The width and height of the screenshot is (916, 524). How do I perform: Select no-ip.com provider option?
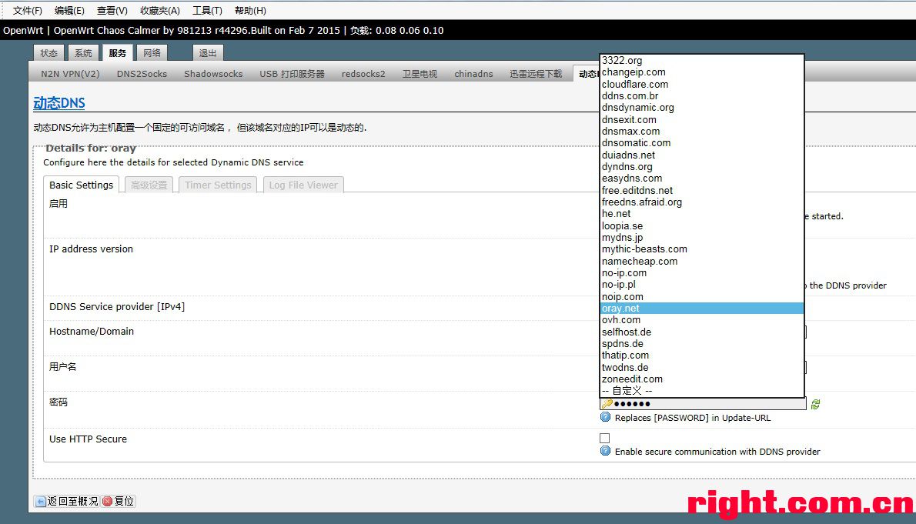click(x=702, y=273)
